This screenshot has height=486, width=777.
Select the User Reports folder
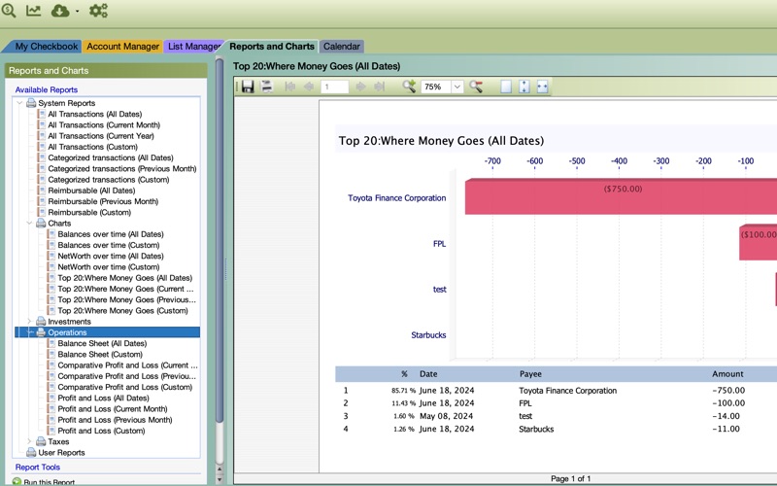(x=61, y=452)
